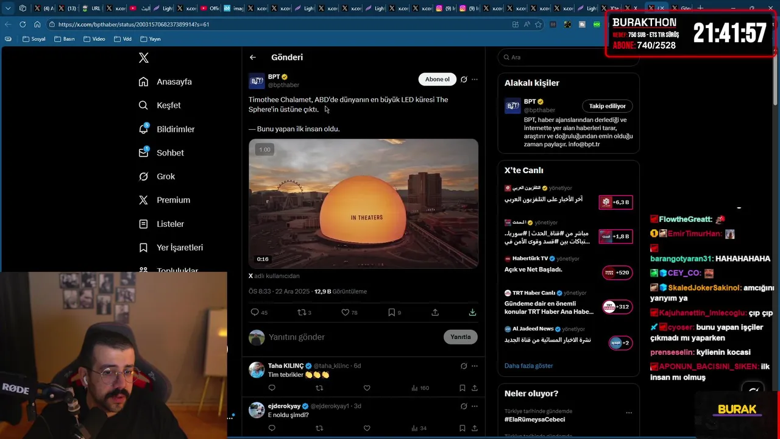The width and height of the screenshot is (780, 439).
Task: Open the Basın bookmarks folder
Action: coord(65,39)
